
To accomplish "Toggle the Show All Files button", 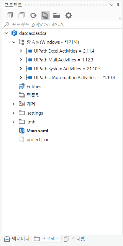I will click(x=45, y=15).
